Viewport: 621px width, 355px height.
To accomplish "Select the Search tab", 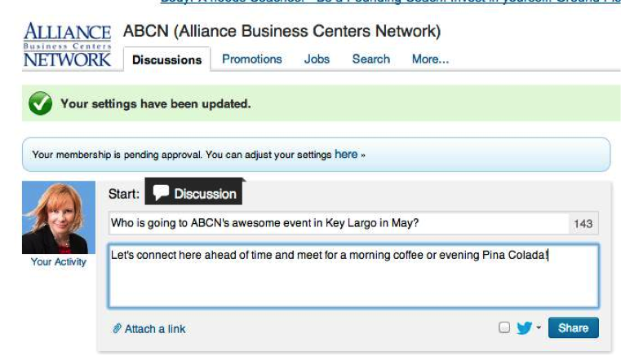I will (x=371, y=59).
